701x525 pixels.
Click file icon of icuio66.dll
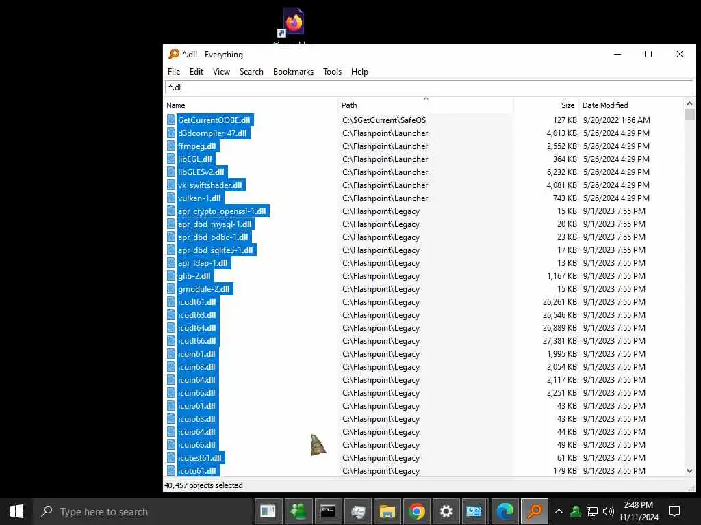171,444
